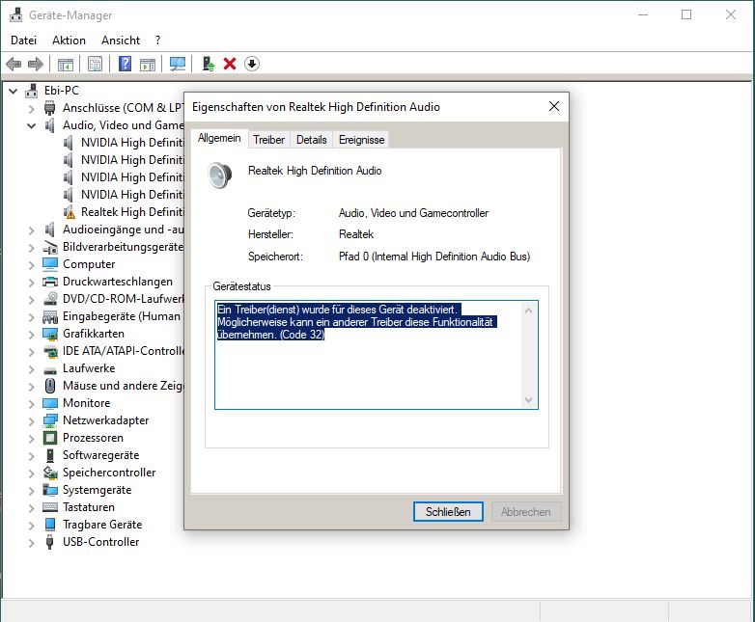This screenshot has width=755, height=622.
Task: Click the show/hide console tree toolbar icon
Action: (66, 64)
